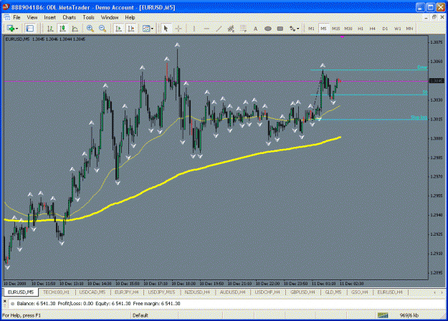Switch to M30 timeframe
This screenshot has width=448, height=321.
click(x=348, y=29)
